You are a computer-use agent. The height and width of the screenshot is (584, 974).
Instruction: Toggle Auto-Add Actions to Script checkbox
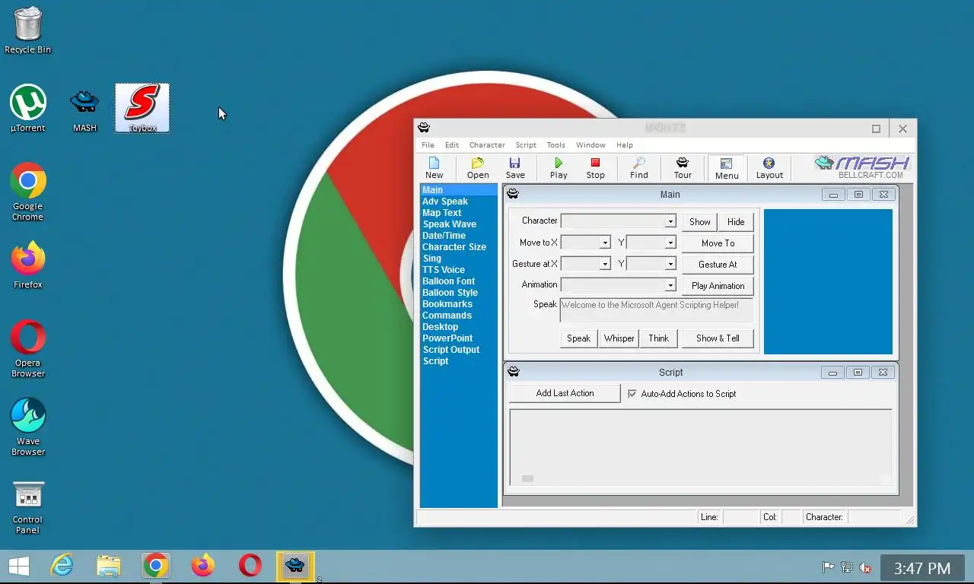632,394
